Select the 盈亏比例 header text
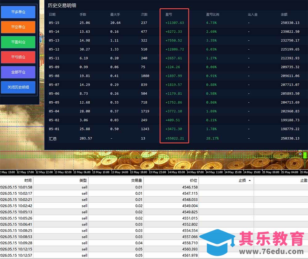 pyautogui.click(x=213, y=14)
